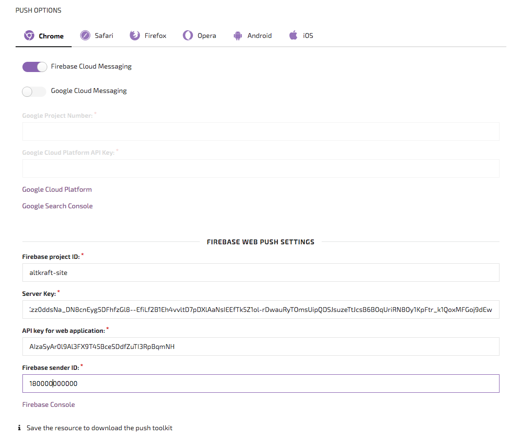Click the Apple iOS icon

pyautogui.click(x=293, y=35)
